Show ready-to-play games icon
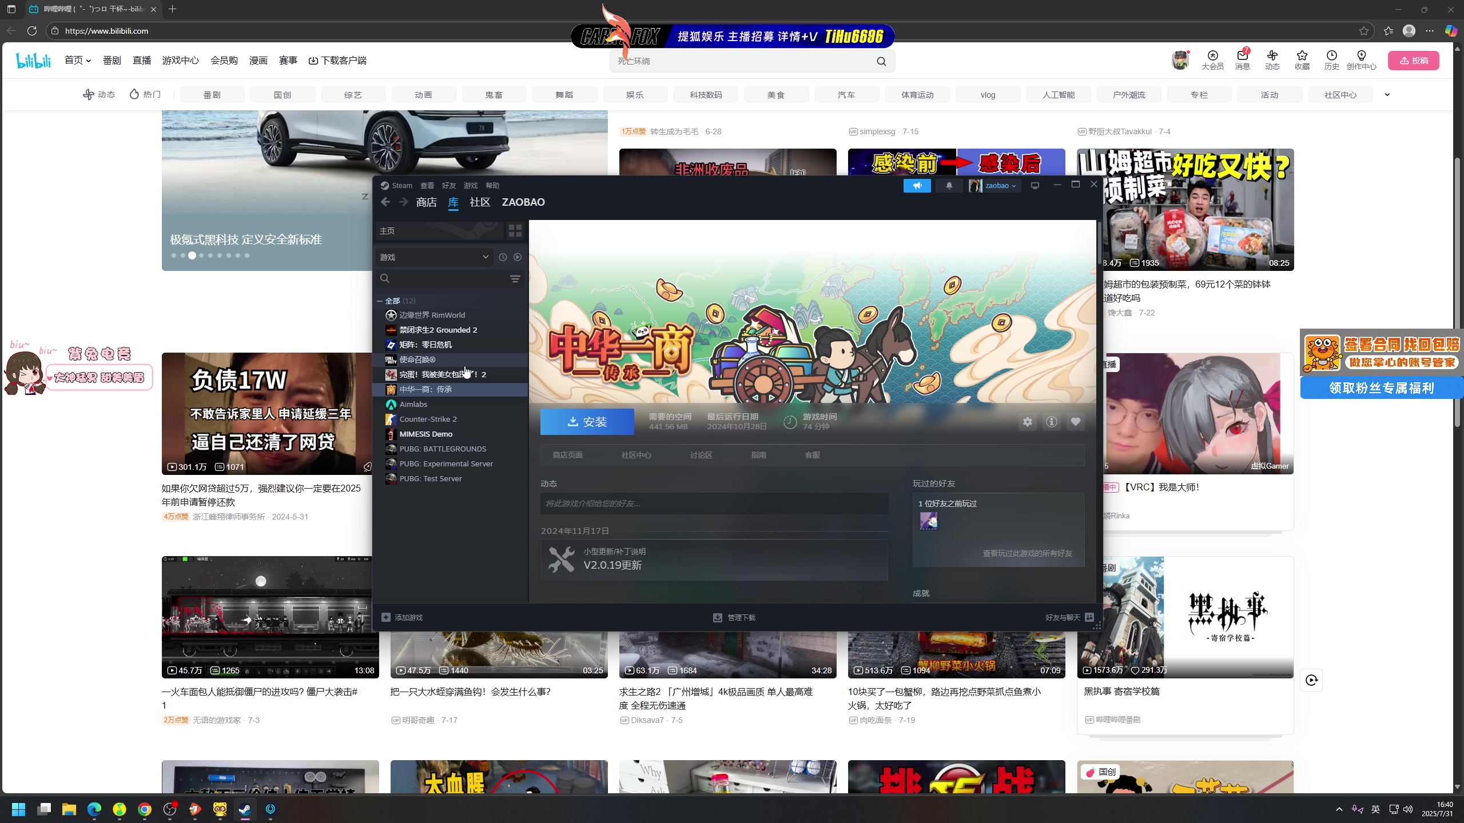 click(x=518, y=257)
